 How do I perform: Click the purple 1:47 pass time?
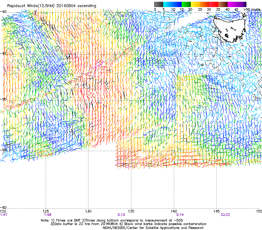[x=4, y=215]
